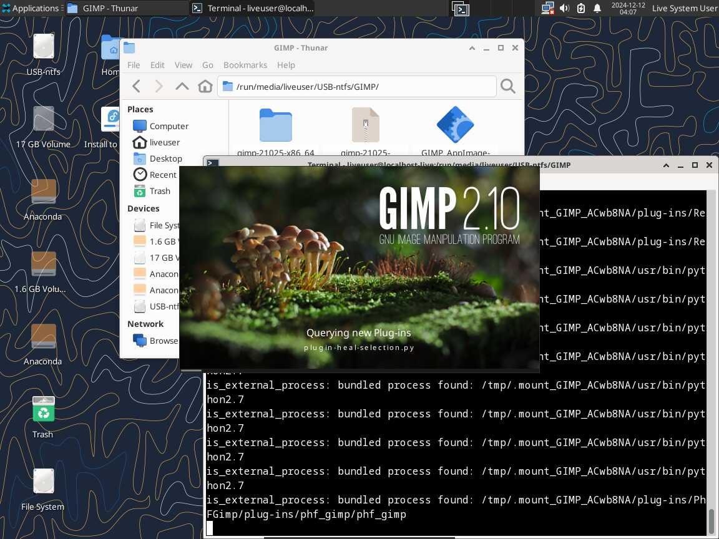Switch to Terminal taskbar button

(253, 8)
